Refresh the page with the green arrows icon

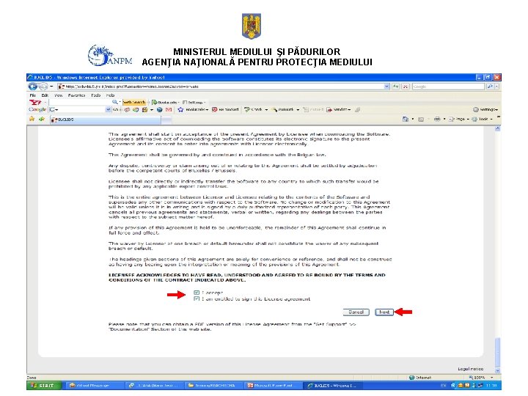pos(396,87)
